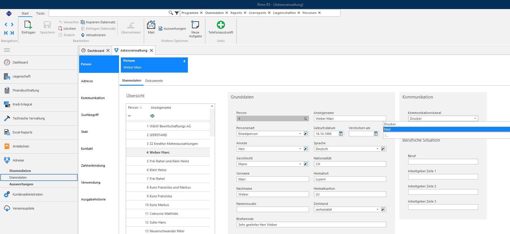Viewport: 510px width, 234px height.
Task: Expand the Geschlecht dropdown
Action: pyautogui.click(x=300, y=164)
